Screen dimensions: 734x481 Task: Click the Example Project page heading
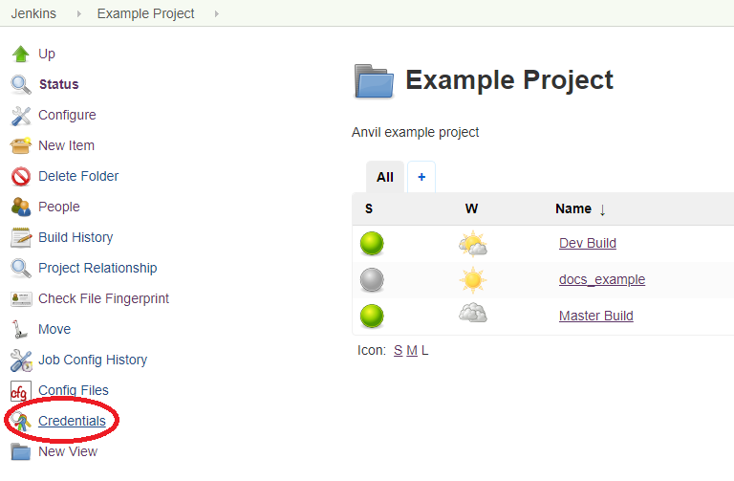tap(509, 79)
